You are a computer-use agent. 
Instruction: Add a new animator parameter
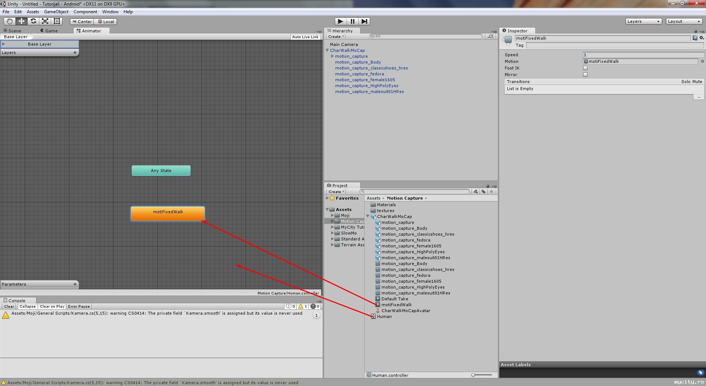pos(75,284)
